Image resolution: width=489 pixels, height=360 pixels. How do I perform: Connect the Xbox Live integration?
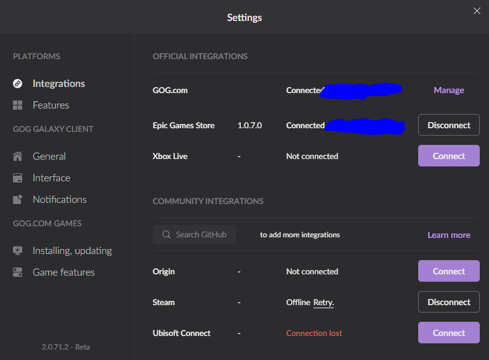click(x=449, y=155)
